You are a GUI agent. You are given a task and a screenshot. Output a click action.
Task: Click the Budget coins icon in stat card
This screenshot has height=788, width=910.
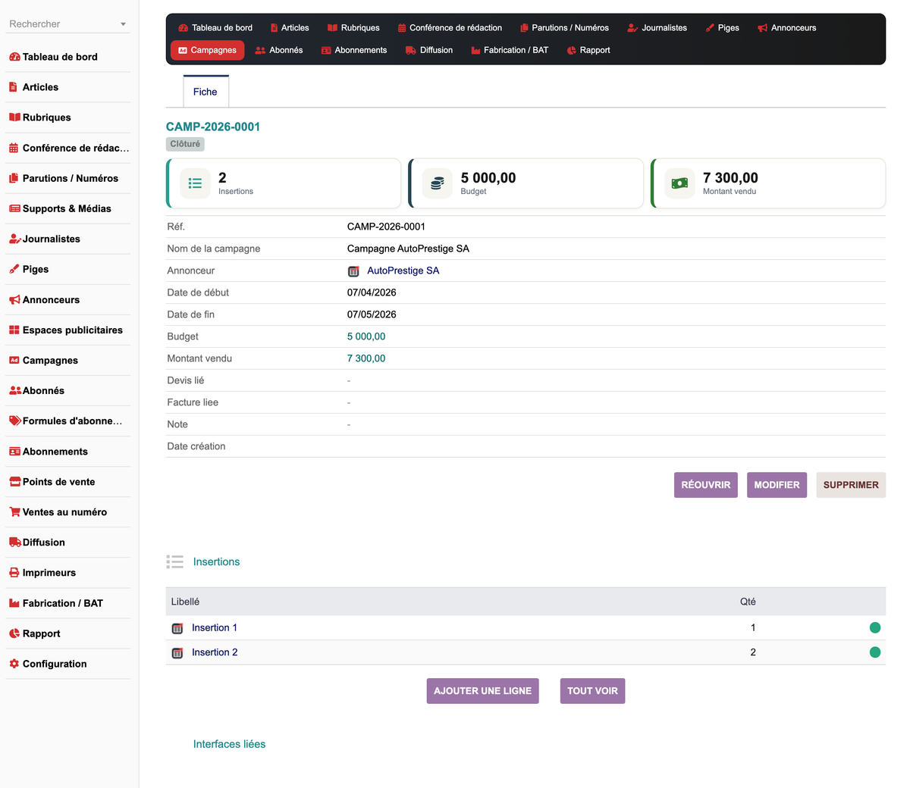437,183
